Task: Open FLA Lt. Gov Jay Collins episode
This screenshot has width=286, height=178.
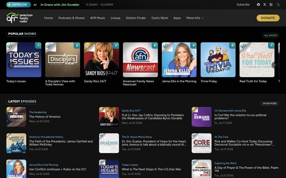Action: (x=153, y=117)
